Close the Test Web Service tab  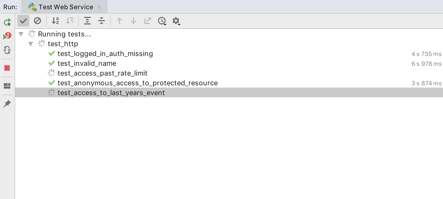(99, 7)
